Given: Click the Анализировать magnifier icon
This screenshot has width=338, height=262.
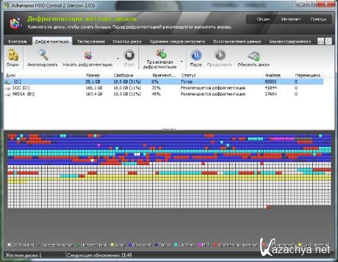Looking at the screenshot, I should click(43, 55).
